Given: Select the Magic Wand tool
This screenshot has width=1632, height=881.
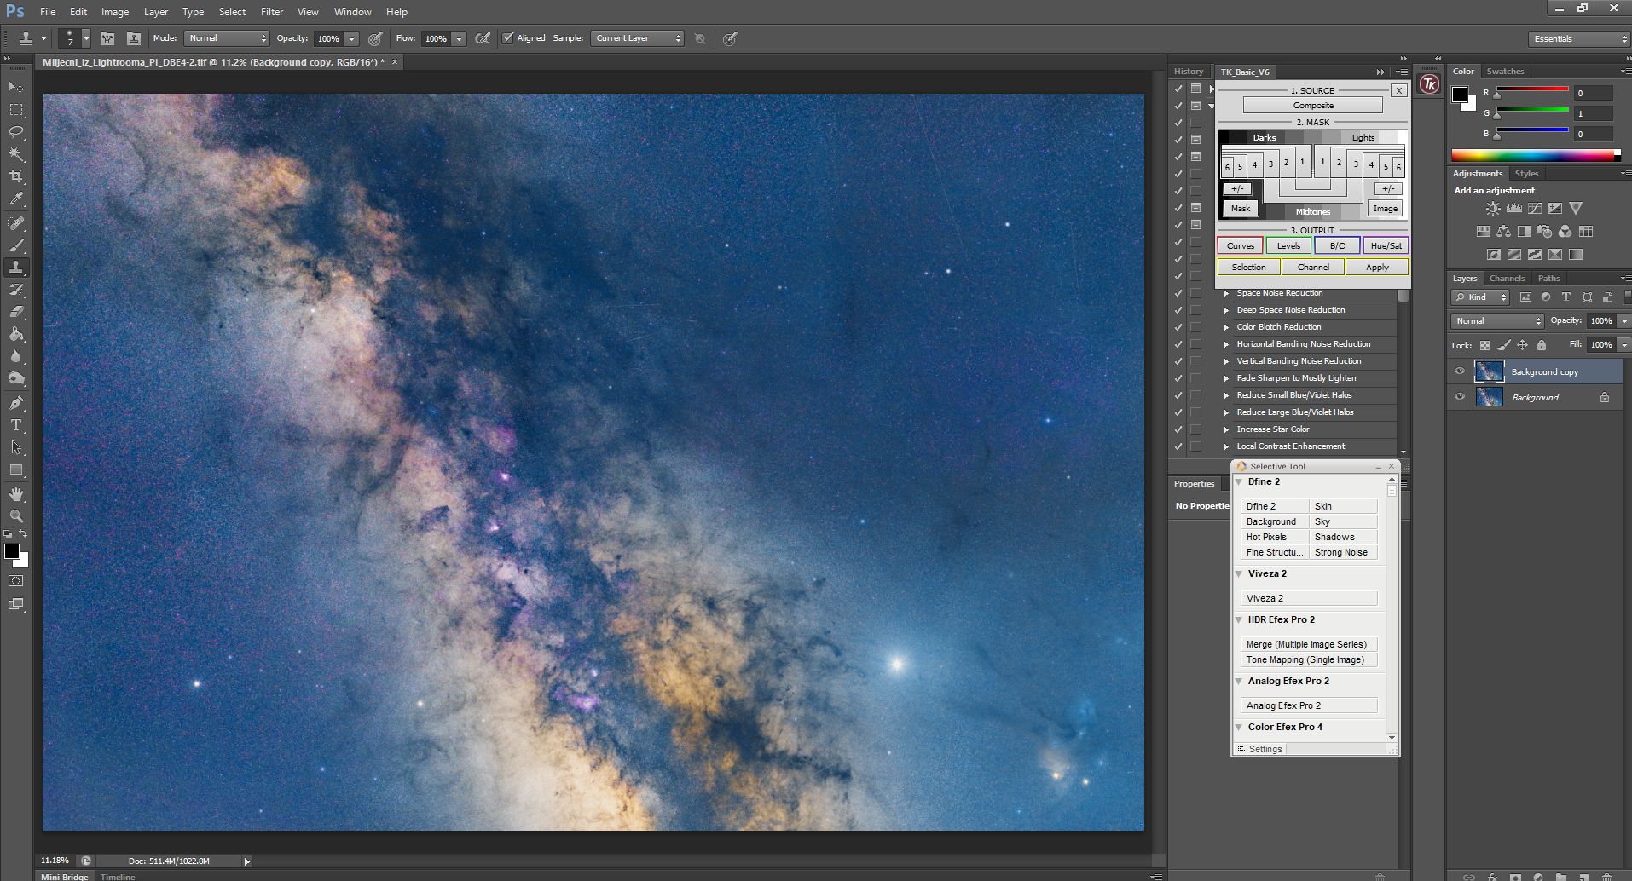Looking at the screenshot, I should coord(16,154).
